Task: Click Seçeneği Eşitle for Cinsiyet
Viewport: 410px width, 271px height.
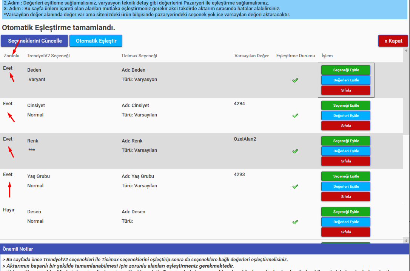Action: 346,106
